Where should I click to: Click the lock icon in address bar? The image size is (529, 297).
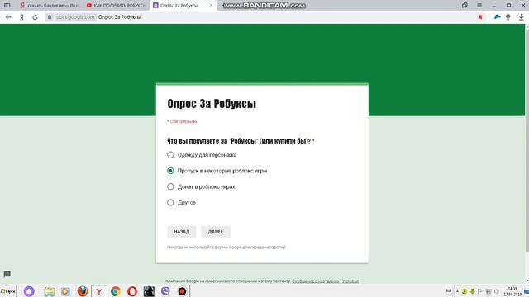click(50, 17)
